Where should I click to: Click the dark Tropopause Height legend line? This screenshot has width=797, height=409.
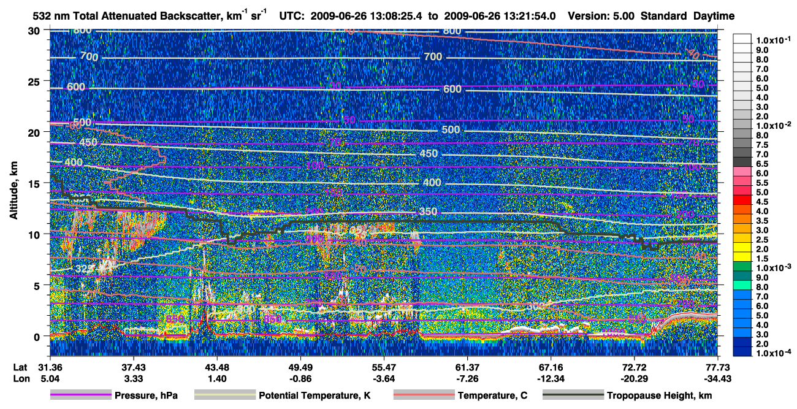coord(572,396)
